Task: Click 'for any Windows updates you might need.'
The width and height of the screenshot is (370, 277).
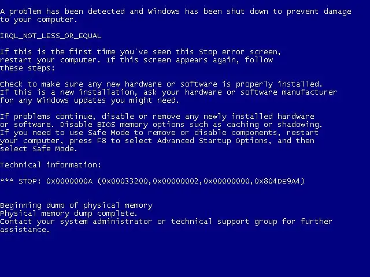Action: click(90, 100)
